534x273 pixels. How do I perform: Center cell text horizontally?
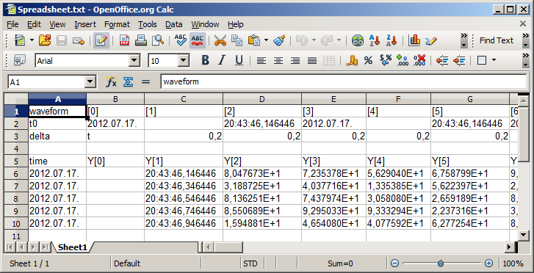tap(278, 61)
